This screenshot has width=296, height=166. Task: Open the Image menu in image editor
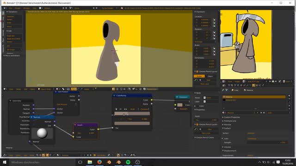coord(237,82)
